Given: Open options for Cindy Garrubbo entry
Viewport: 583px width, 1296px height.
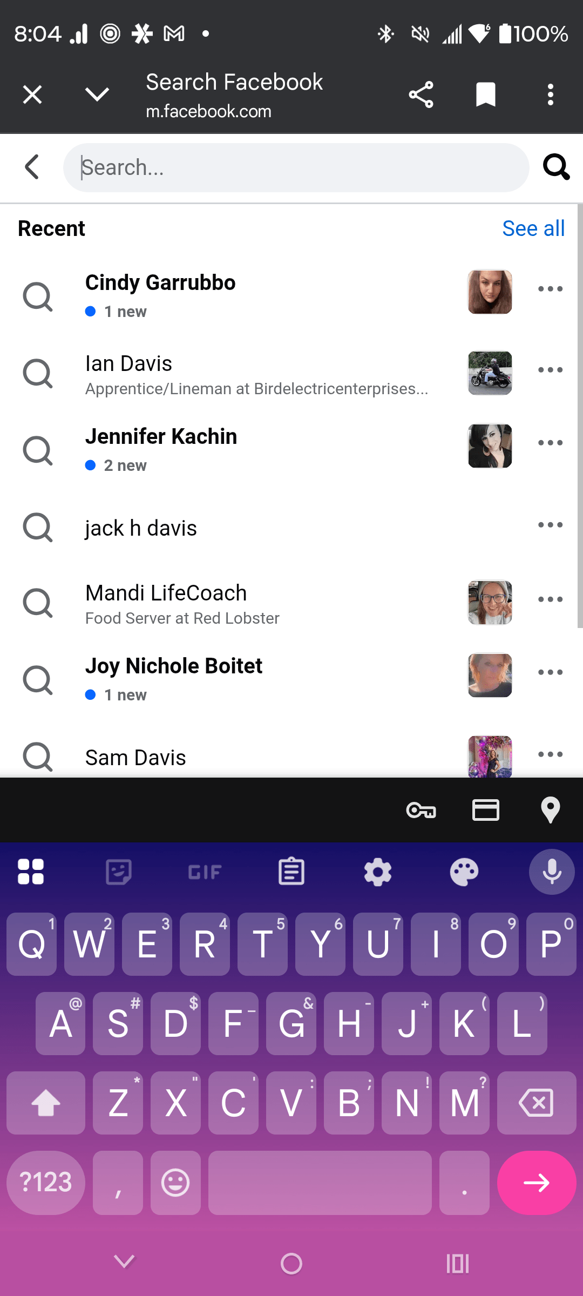Looking at the screenshot, I should tap(550, 289).
